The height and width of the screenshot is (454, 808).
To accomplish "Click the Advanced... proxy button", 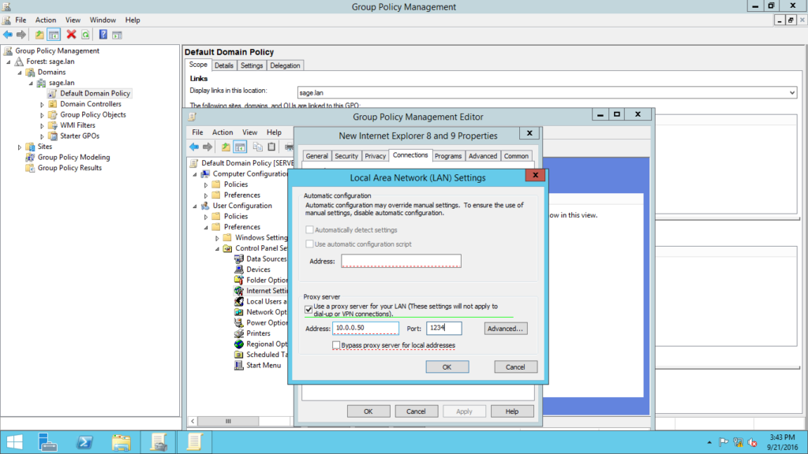I will 506,328.
